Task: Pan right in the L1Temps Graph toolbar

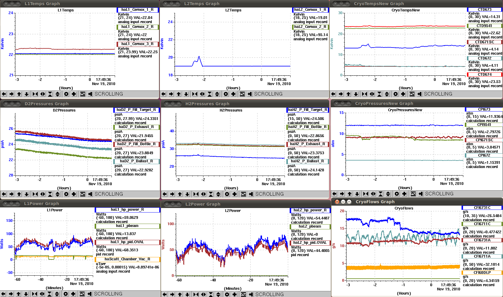Action: pyautogui.click(x=11, y=94)
